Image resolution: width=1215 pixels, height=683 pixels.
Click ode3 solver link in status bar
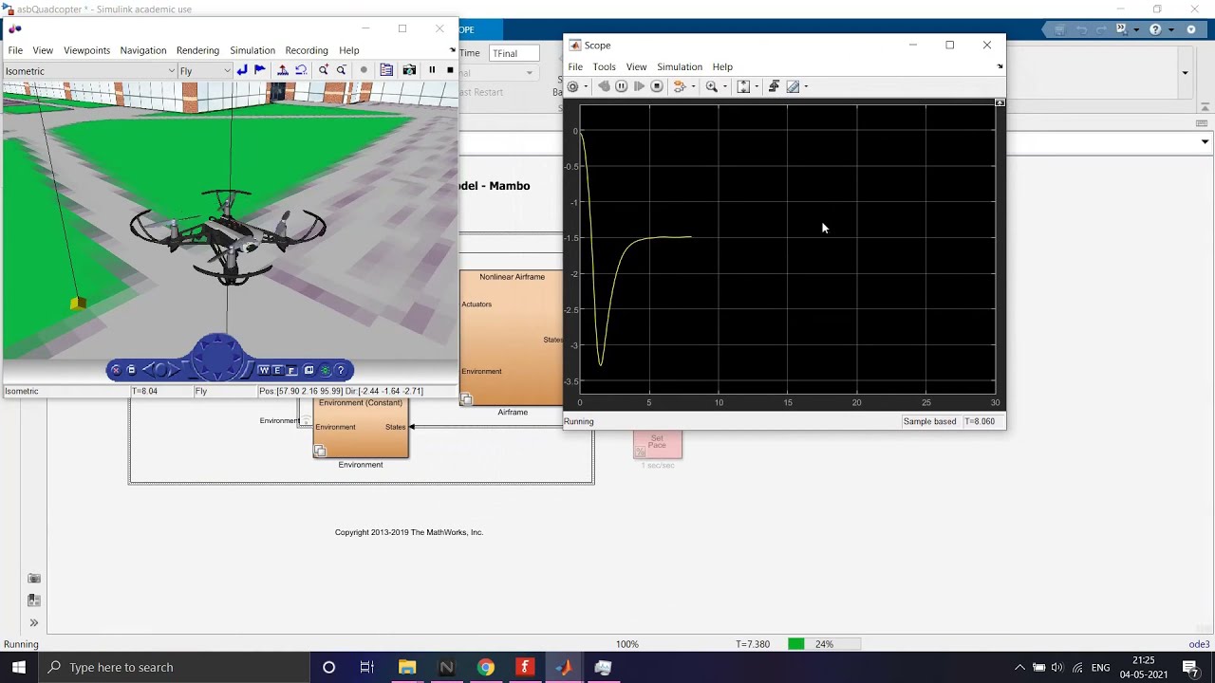point(1199,644)
